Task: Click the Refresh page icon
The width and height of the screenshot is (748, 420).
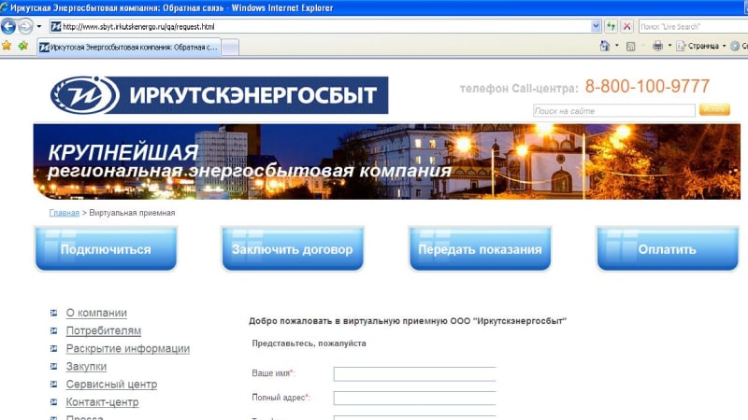Action: [x=611, y=26]
